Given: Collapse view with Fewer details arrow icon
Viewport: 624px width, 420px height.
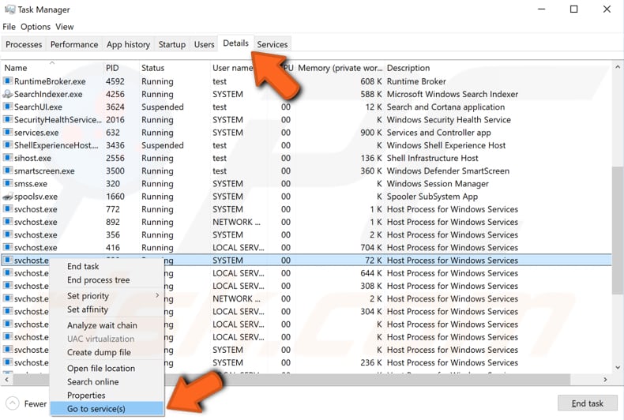Looking at the screenshot, I should [x=13, y=403].
